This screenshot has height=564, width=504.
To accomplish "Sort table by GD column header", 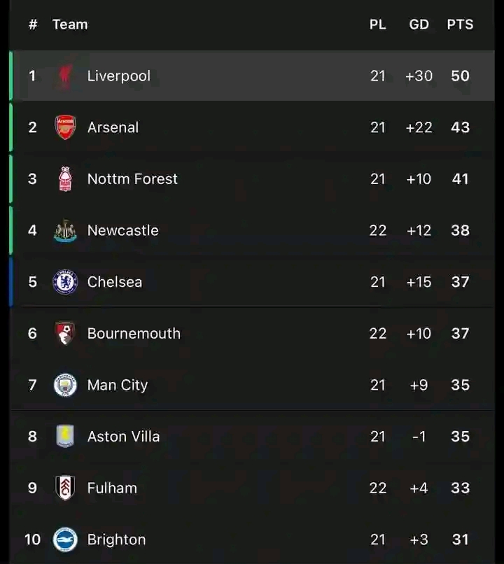I will [x=419, y=24].
